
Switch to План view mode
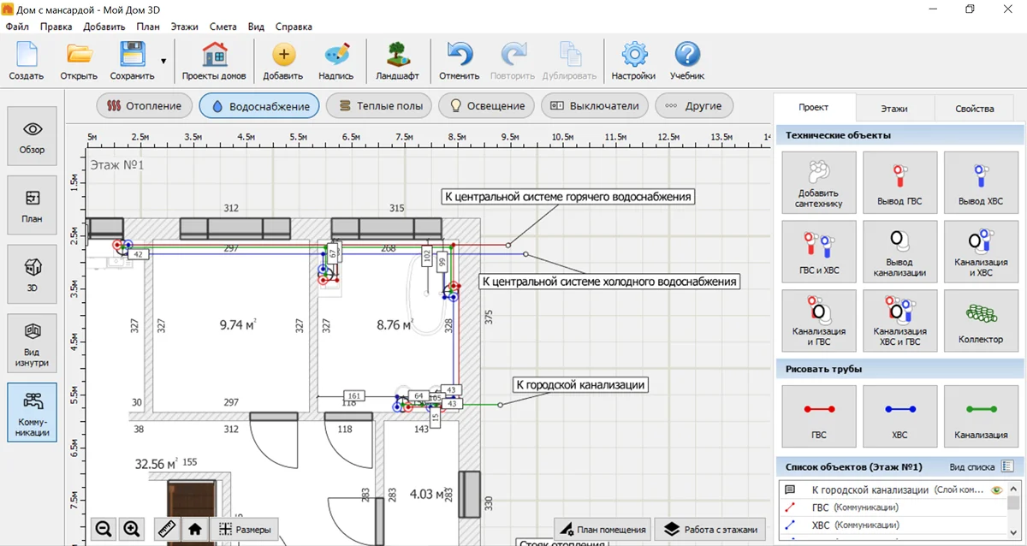33,205
